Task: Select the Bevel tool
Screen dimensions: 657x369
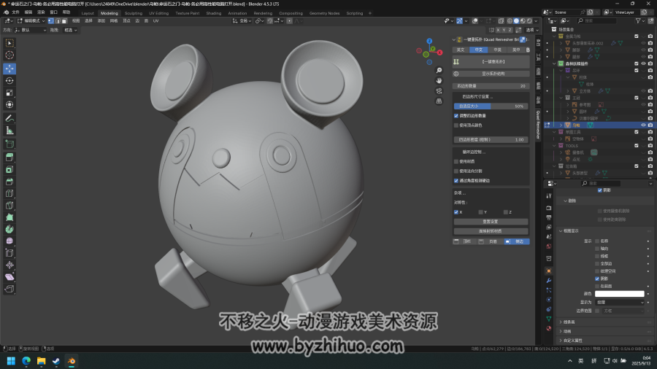Action: point(9,182)
